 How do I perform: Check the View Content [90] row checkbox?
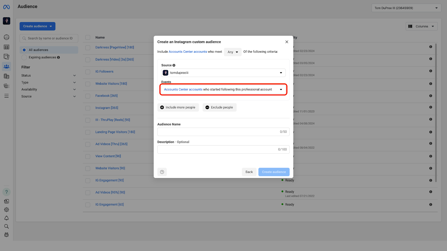click(x=88, y=156)
